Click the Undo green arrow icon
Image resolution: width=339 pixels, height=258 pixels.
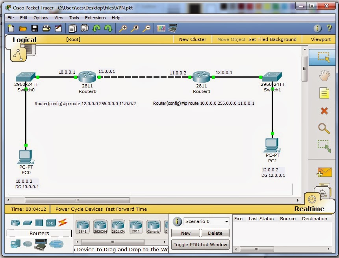tap(96, 28)
